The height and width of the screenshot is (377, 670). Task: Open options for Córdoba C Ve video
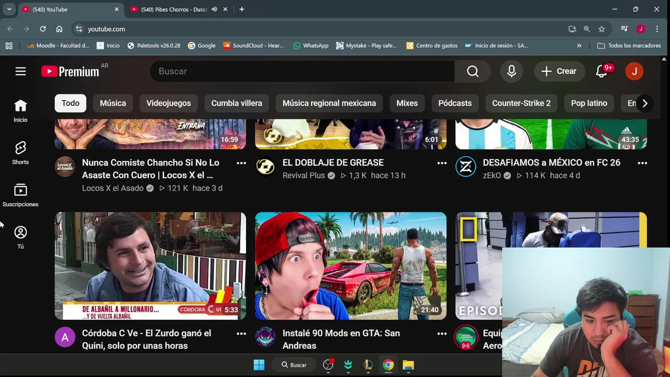(241, 334)
